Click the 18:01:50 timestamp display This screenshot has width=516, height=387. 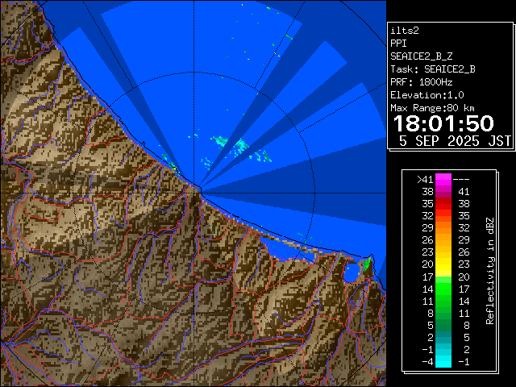[443, 123]
